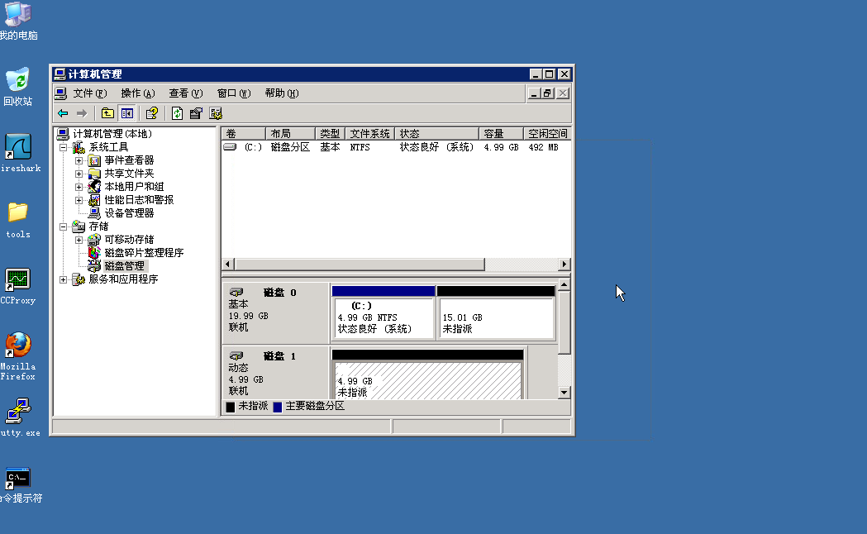
Task: Expand the 本地用户和组 node
Action: click(79, 188)
